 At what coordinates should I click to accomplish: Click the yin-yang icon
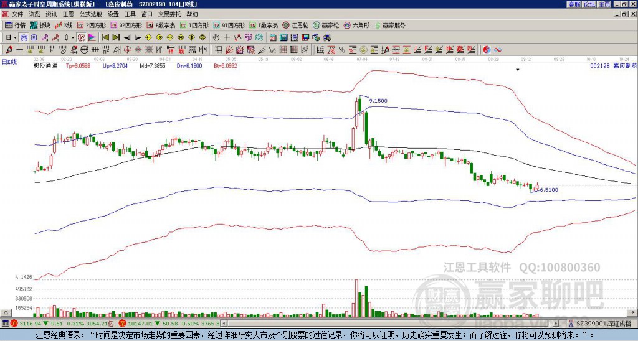[x=487, y=50]
